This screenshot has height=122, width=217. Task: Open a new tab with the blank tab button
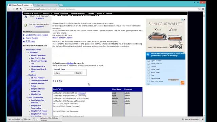click(x=61, y=5)
